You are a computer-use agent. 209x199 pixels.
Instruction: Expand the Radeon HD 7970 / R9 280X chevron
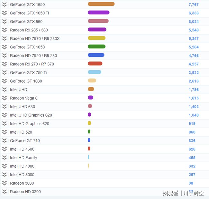pyautogui.click(x=5, y=38)
